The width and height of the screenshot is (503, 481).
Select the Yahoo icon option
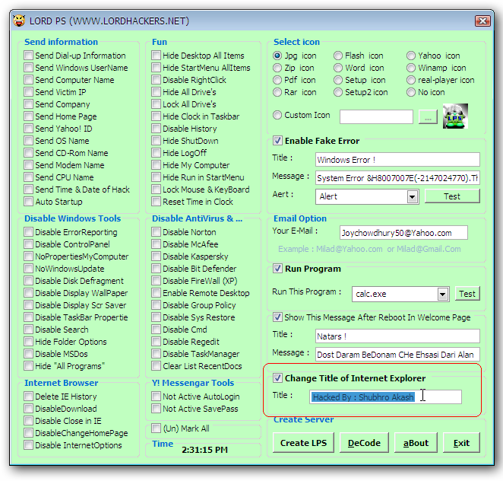(411, 56)
